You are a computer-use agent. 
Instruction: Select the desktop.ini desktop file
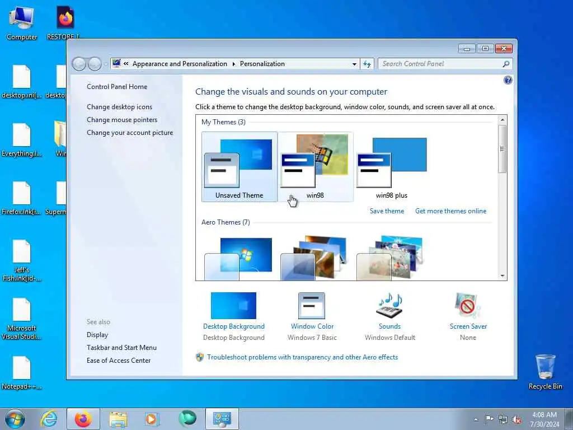click(x=22, y=82)
